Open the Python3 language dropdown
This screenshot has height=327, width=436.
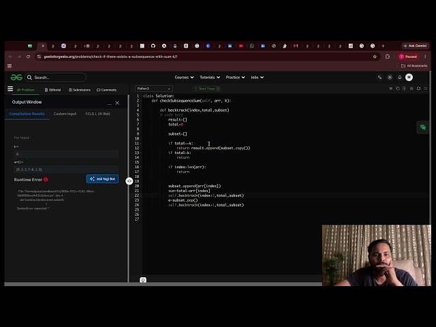[154, 89]
